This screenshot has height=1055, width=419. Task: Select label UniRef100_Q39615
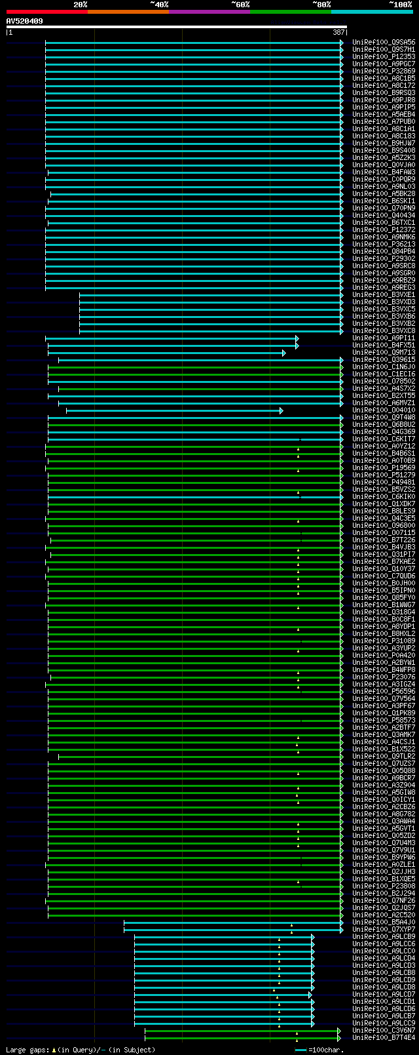[384, 359]
